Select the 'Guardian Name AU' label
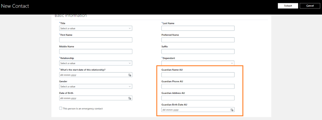The image size is (322, 120). [x=172, y=70]
